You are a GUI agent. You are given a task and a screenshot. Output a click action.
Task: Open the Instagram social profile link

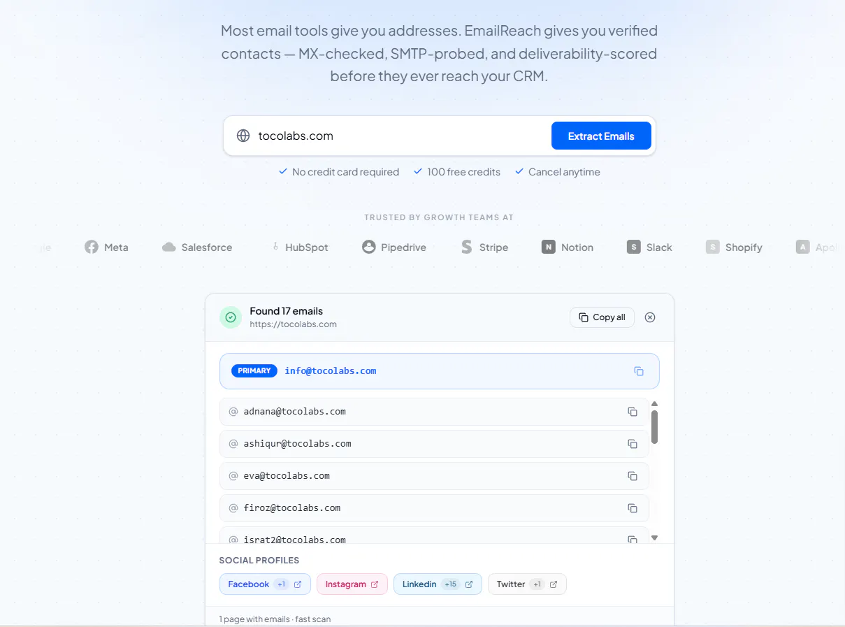pyautogui.click(x=352, y=584)
